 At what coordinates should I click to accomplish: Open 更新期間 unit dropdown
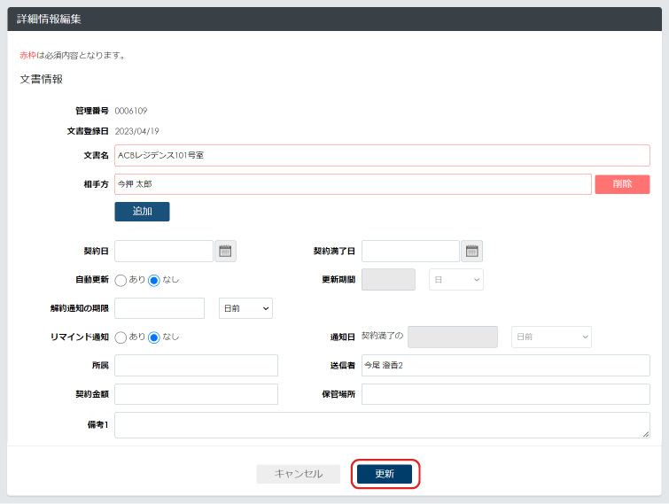point(456,280)
